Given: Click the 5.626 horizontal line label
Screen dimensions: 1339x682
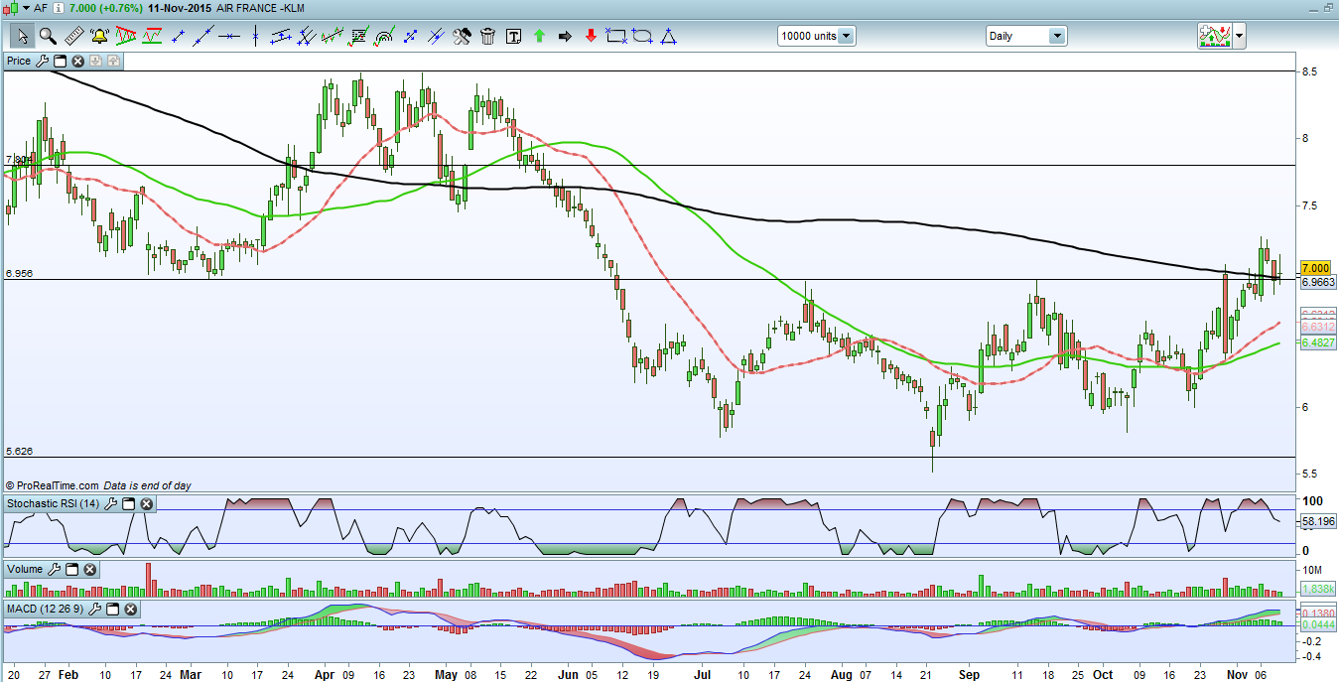Looking at the screenshot, I should [x=19, y=451].
